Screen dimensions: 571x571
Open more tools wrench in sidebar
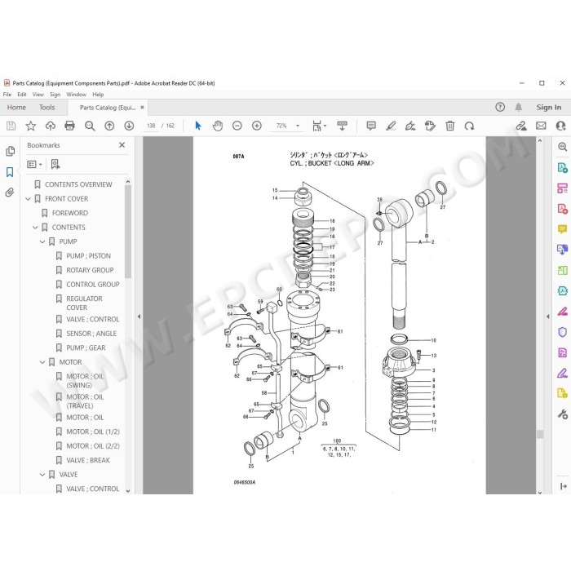pos(562,414)
